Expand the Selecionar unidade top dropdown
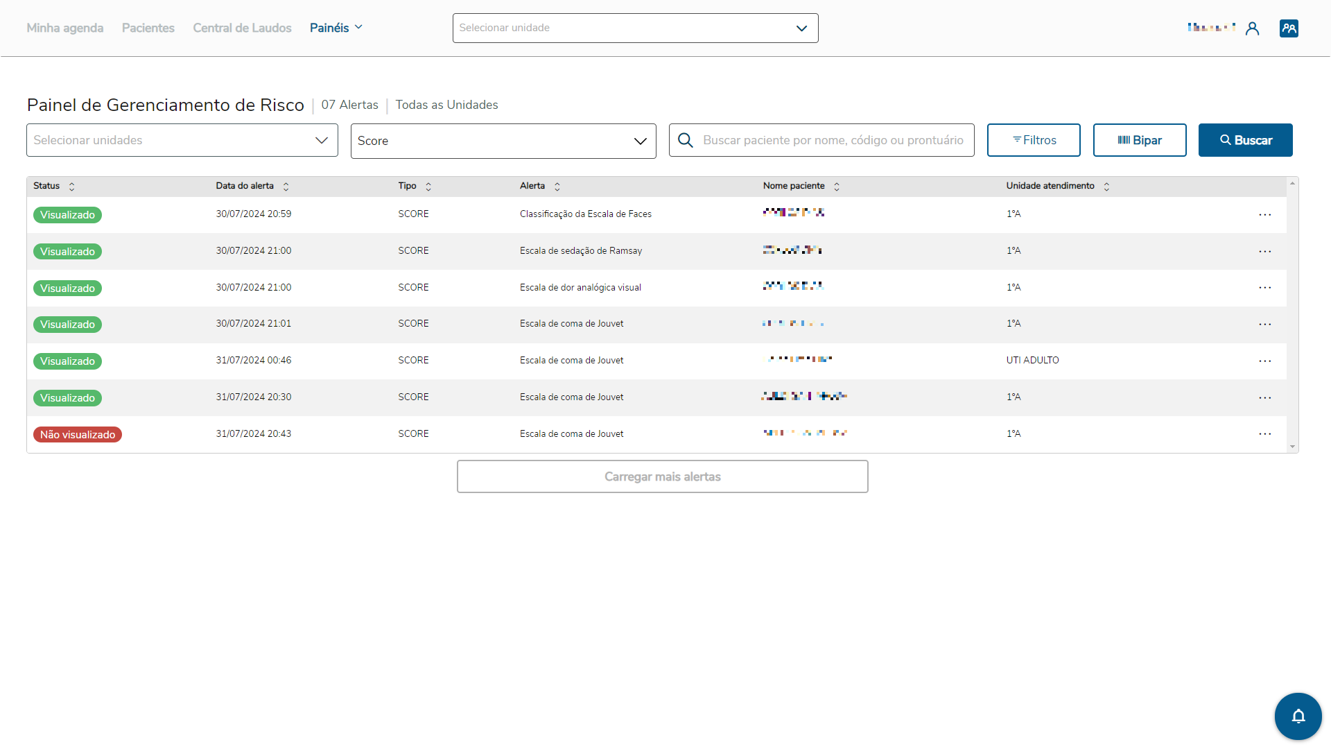The height and width of the screenshot is (749, 1331). [635, 28]
